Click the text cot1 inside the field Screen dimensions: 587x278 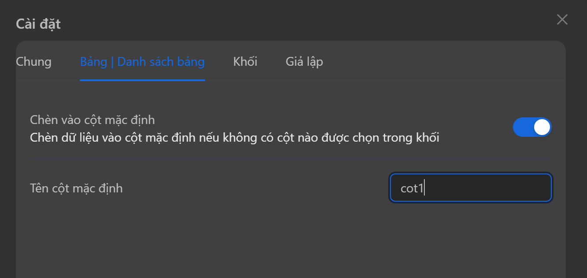tap(412, 189)
